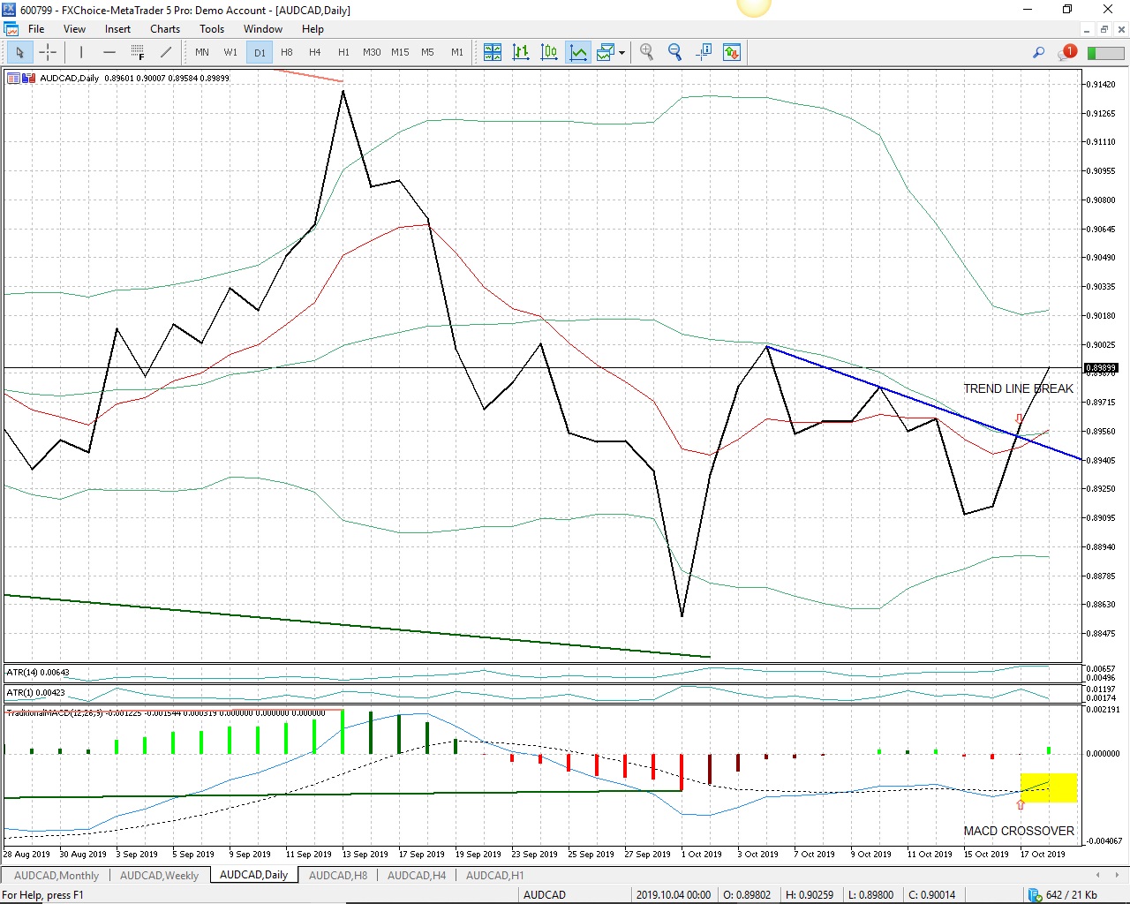The image size is (1130, 904).
Task: Switch to the M30 timeframe
Action: click(x=372, y=52)
